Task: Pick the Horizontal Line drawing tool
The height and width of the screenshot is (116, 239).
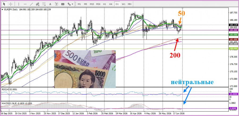Action: [25, 4]
